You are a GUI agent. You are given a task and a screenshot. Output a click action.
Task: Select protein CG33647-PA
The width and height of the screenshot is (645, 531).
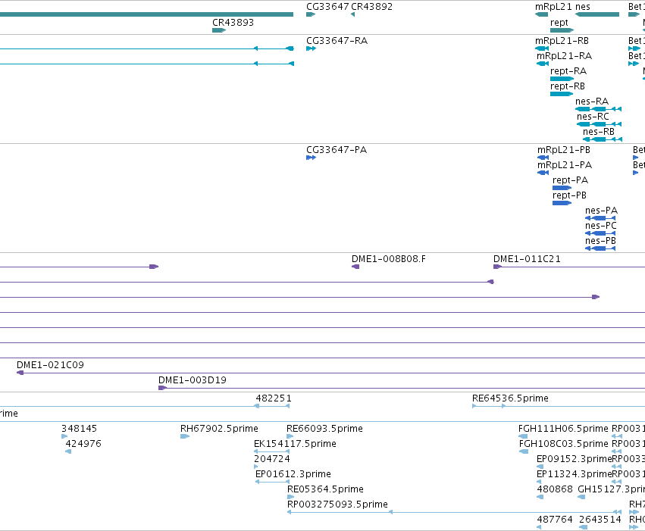coord(337,149)
